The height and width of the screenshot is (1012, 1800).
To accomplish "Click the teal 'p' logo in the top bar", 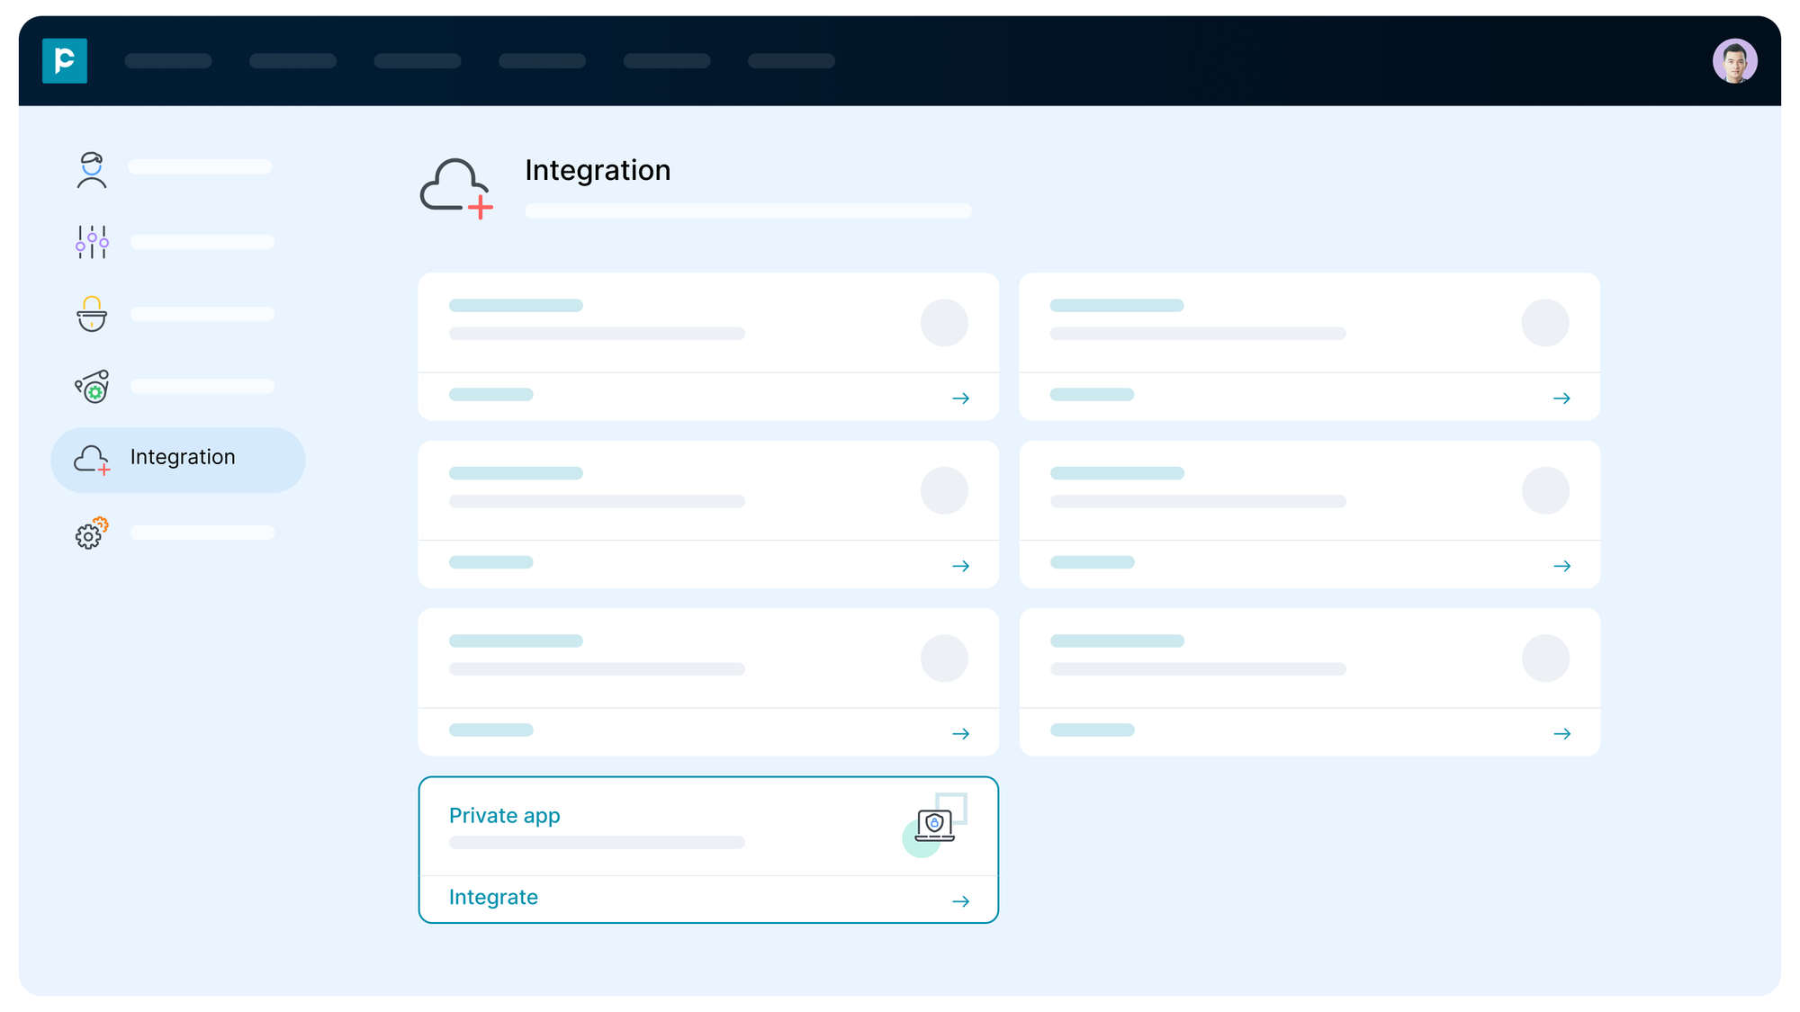I will pyautogui.click(x=64, y=60).
